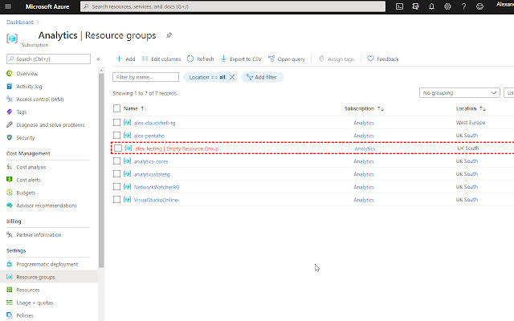Click the NetworkWatcherRG resource group icon
Image resolution: width=514 pixels, height=321 pixels.
pyautogui.click(x=127, y=187)
